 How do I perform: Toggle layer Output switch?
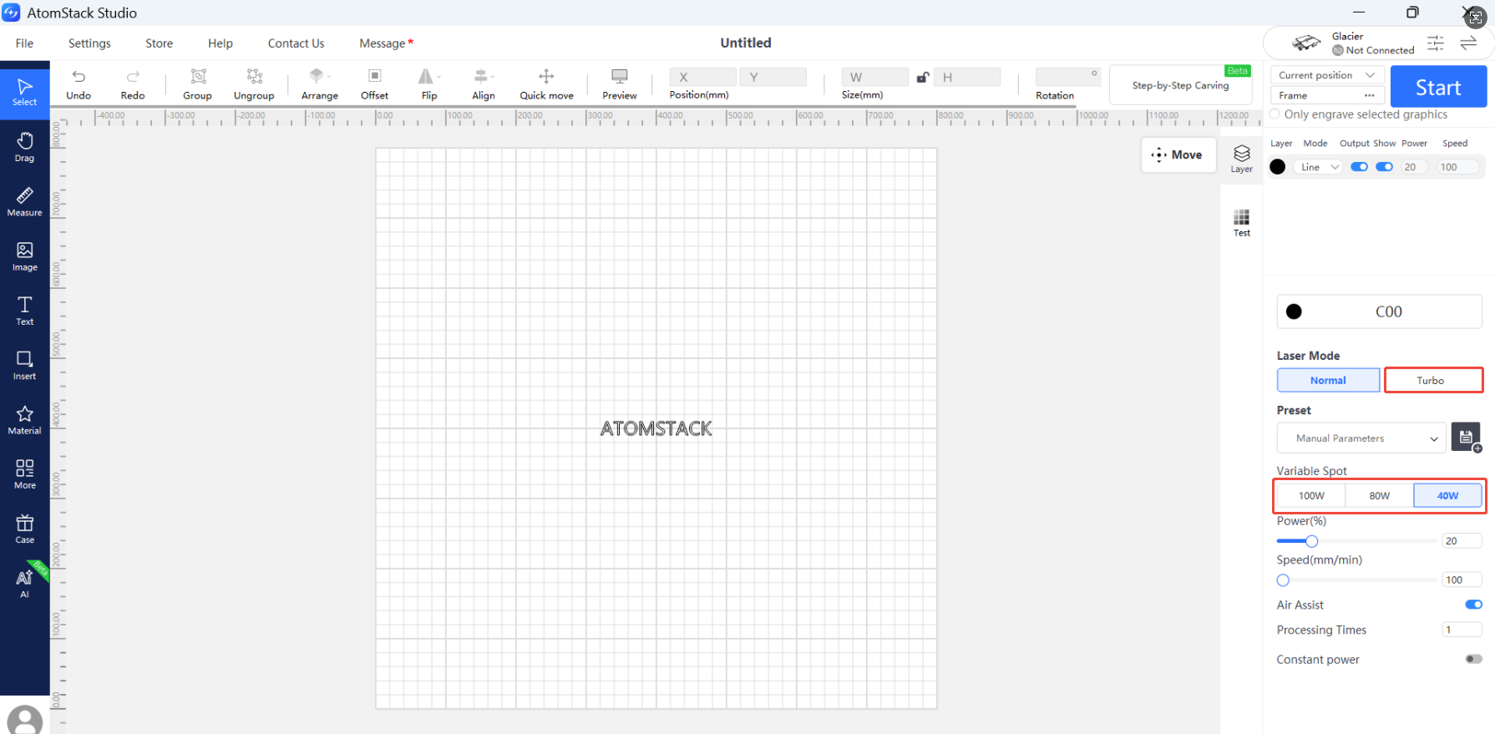click(x=1359, y=167)
